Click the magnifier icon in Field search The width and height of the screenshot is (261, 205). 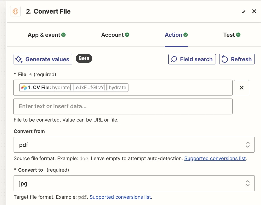(x=174, y=59)
